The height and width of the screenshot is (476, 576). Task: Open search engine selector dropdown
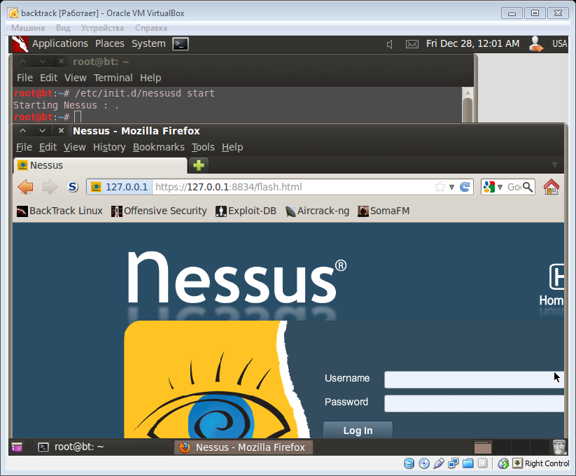pyautogui.click(x=500, y=188)
